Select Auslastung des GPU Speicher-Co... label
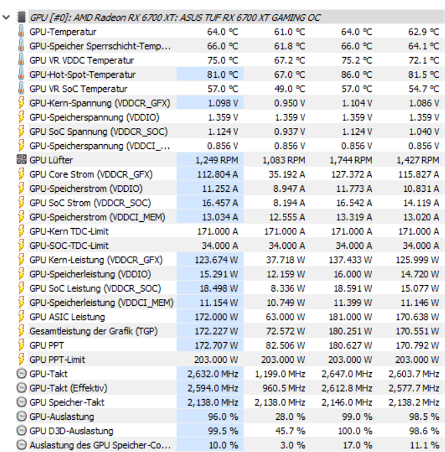Screen dimensions: 445x452 click(x=101, y=445)
